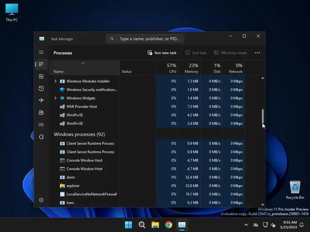This screenshot has height=232, width=310.
Task: Open the Windows Start button
Action: pos(128,225)
